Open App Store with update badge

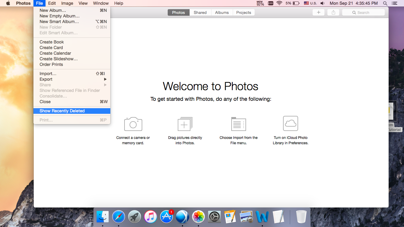tap(167, 217)
